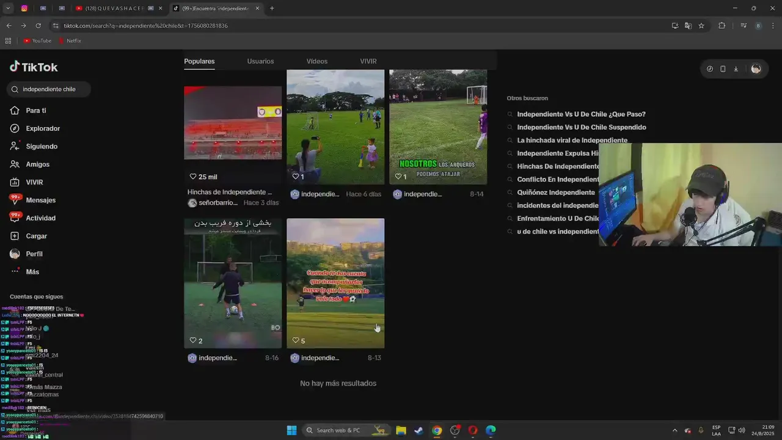Open Steam from the taskbar
The height and width of the screenshot is (440, 782).
pos(418,430)
